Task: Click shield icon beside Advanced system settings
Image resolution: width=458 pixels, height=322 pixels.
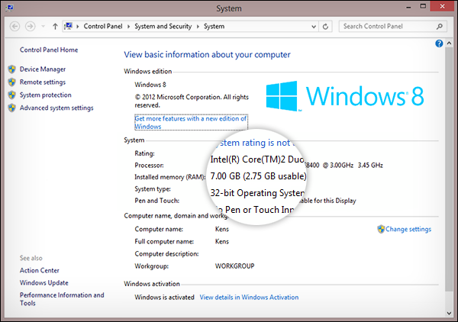Action: point(12,108)
